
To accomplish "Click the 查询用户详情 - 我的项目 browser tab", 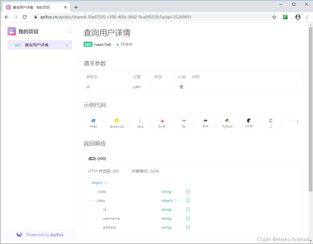I will click(x=36, y=7).
